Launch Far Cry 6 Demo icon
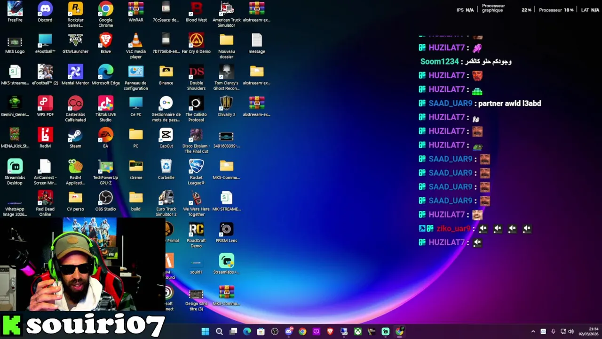 [x=196, y=43]
